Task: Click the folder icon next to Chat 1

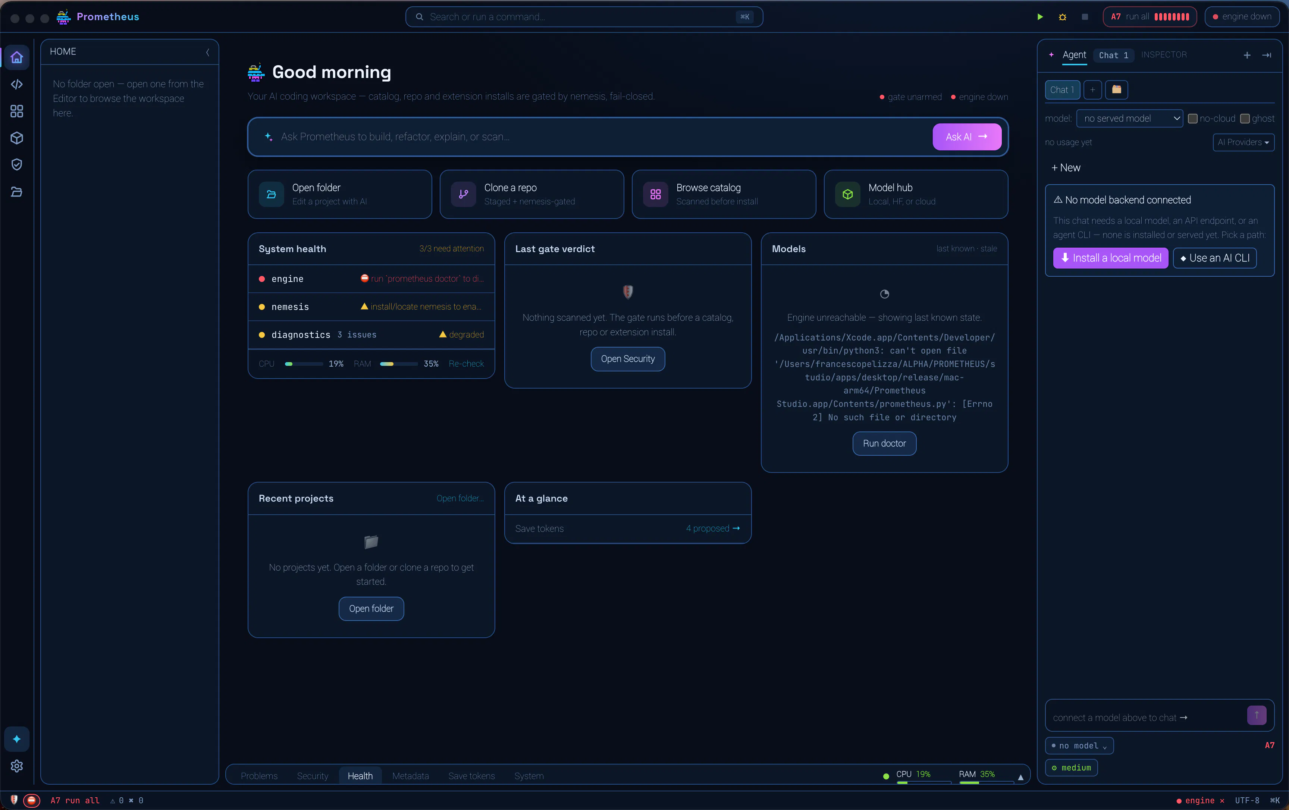Action: point(1117,90)
